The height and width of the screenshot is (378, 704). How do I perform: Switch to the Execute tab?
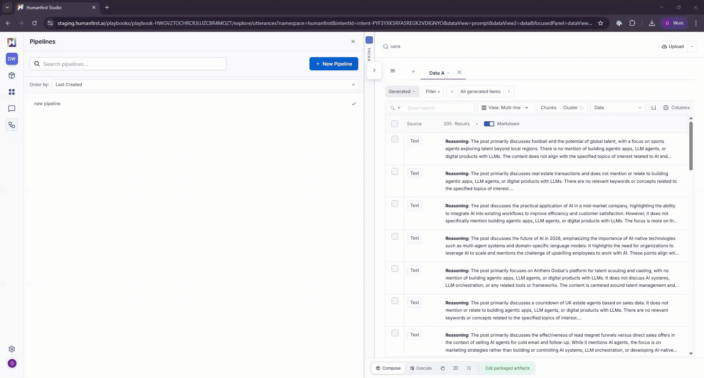421,368
